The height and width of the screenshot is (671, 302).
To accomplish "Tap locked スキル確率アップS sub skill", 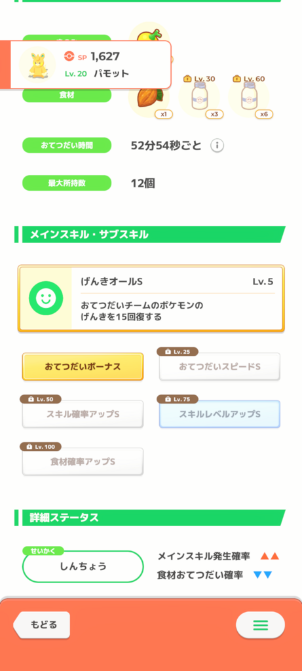I will pos(83,414).
